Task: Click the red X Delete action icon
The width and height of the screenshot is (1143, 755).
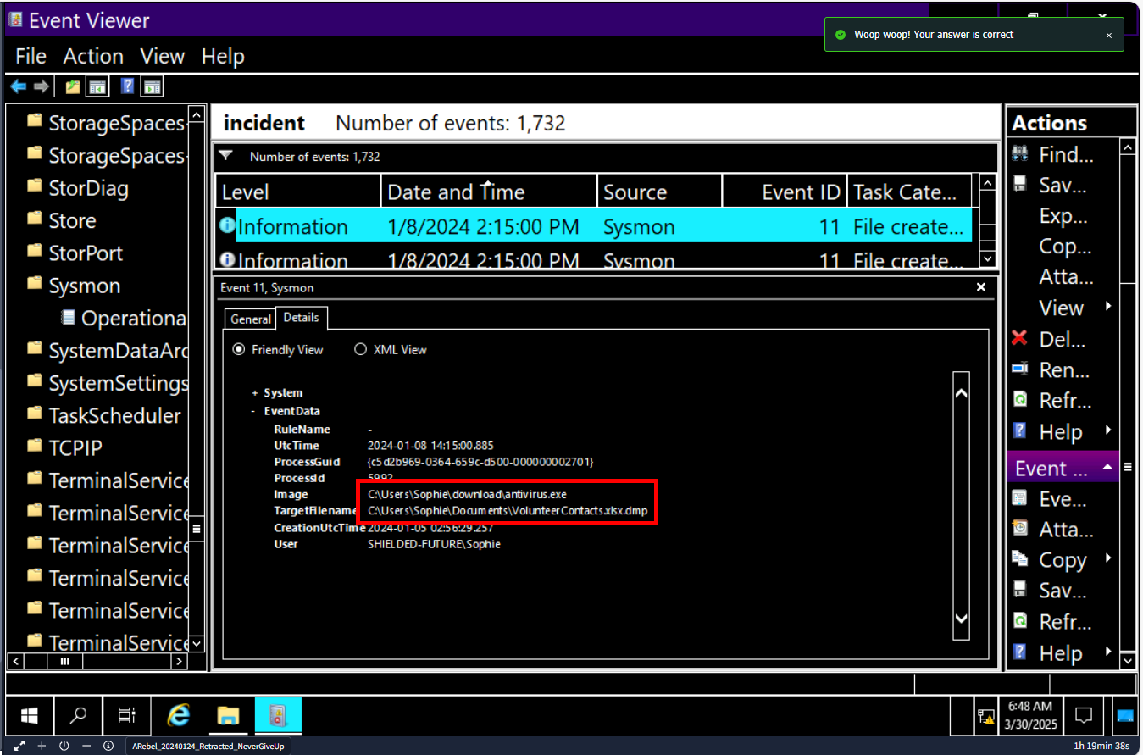Action: 1020,339
